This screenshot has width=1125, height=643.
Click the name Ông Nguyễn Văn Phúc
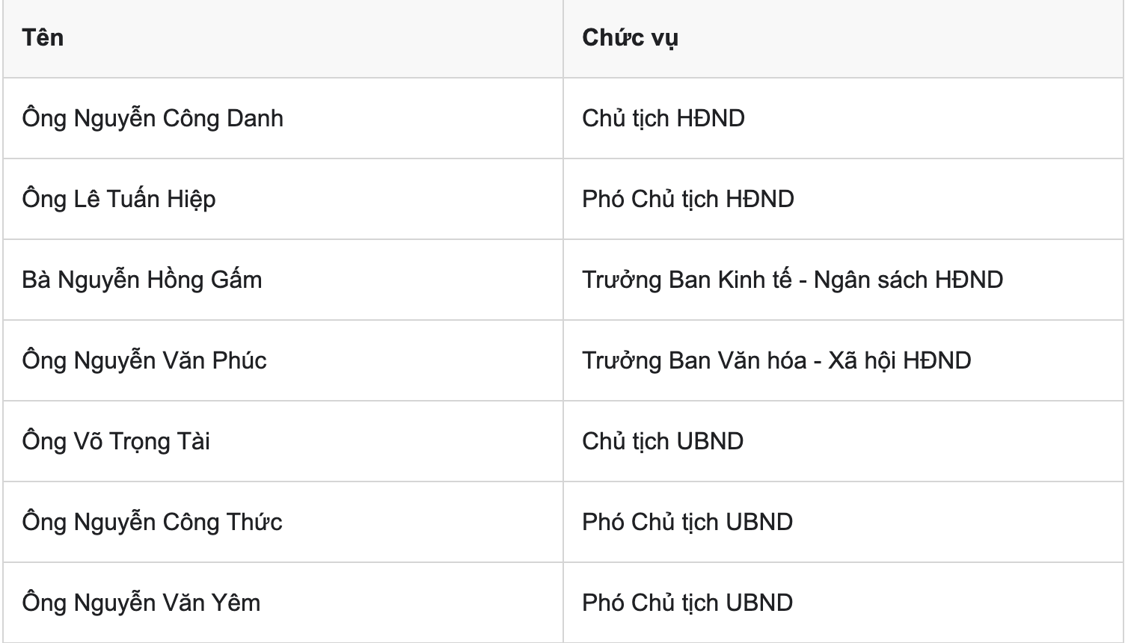144,361
